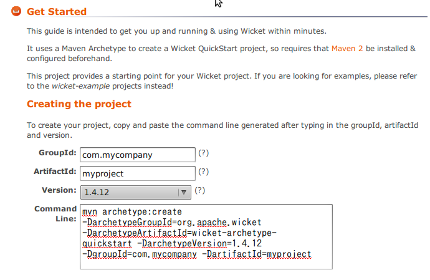Click the GroupId label
This screenshot has width=430, height=280.
[57, 153]
